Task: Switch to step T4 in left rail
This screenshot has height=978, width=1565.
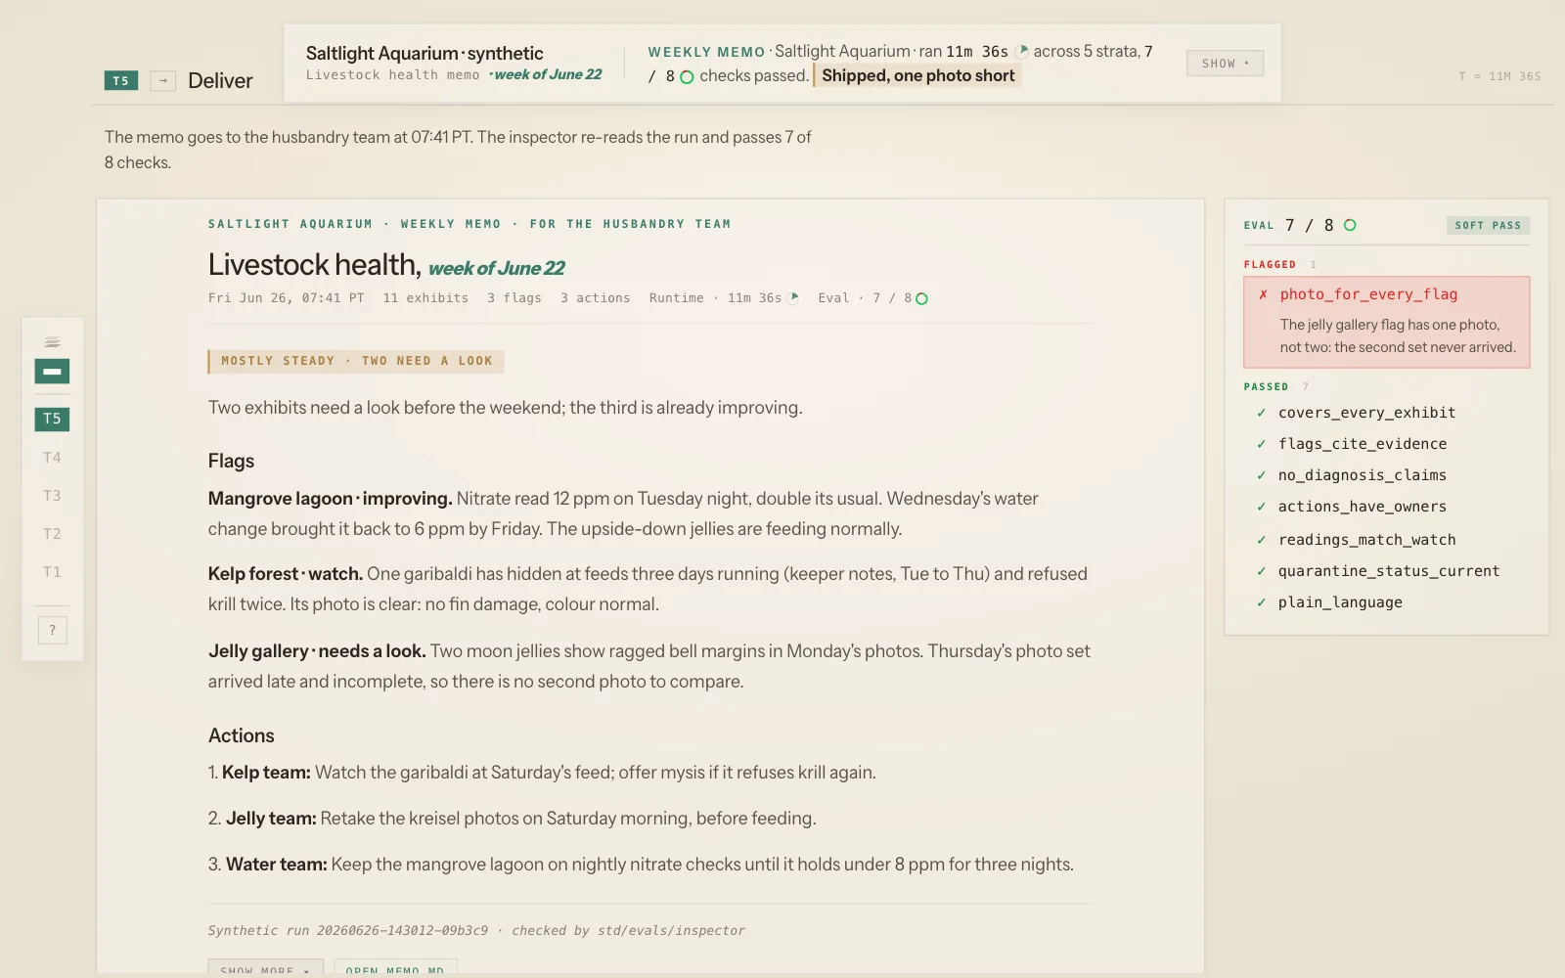Action: pyautogui.click(x=52, y=458)
